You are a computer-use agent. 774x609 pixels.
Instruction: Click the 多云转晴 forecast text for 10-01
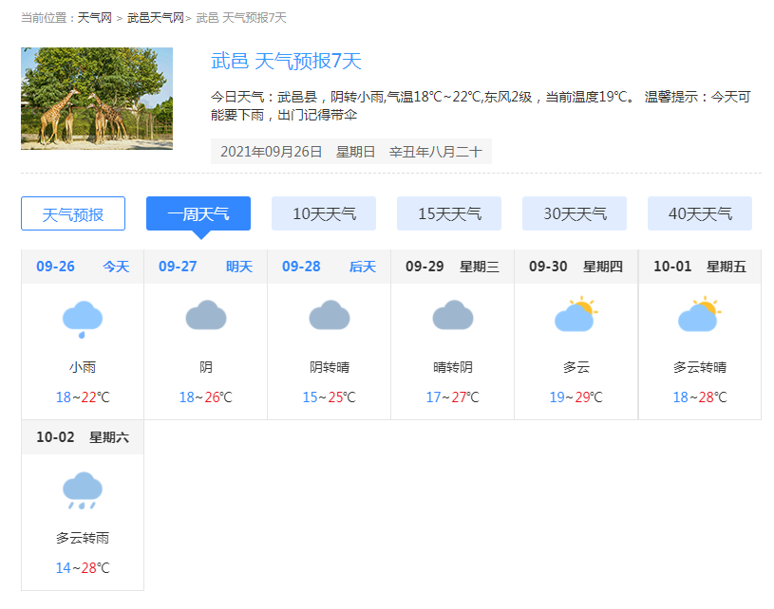700,367
